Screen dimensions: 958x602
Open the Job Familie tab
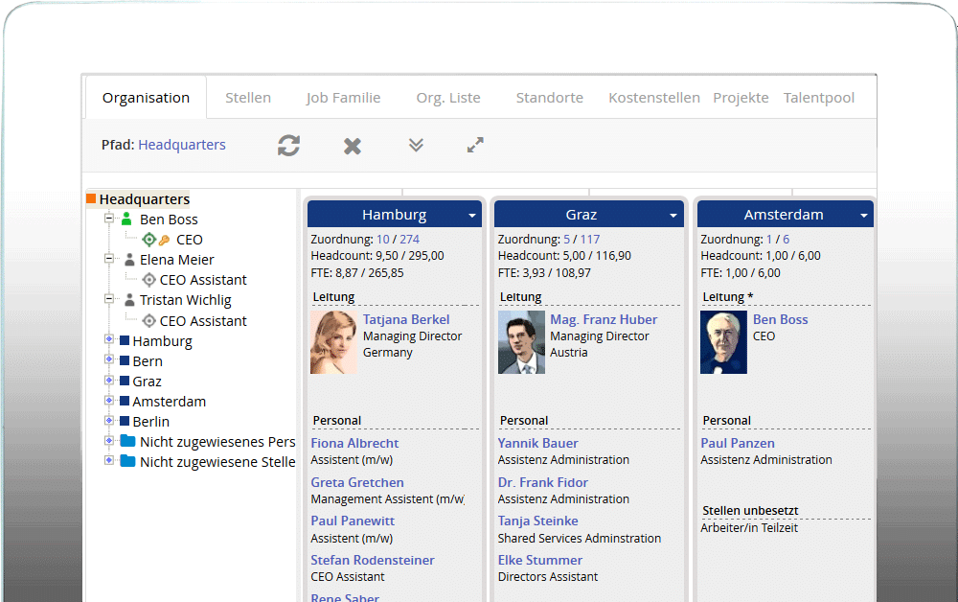[343, 98]
